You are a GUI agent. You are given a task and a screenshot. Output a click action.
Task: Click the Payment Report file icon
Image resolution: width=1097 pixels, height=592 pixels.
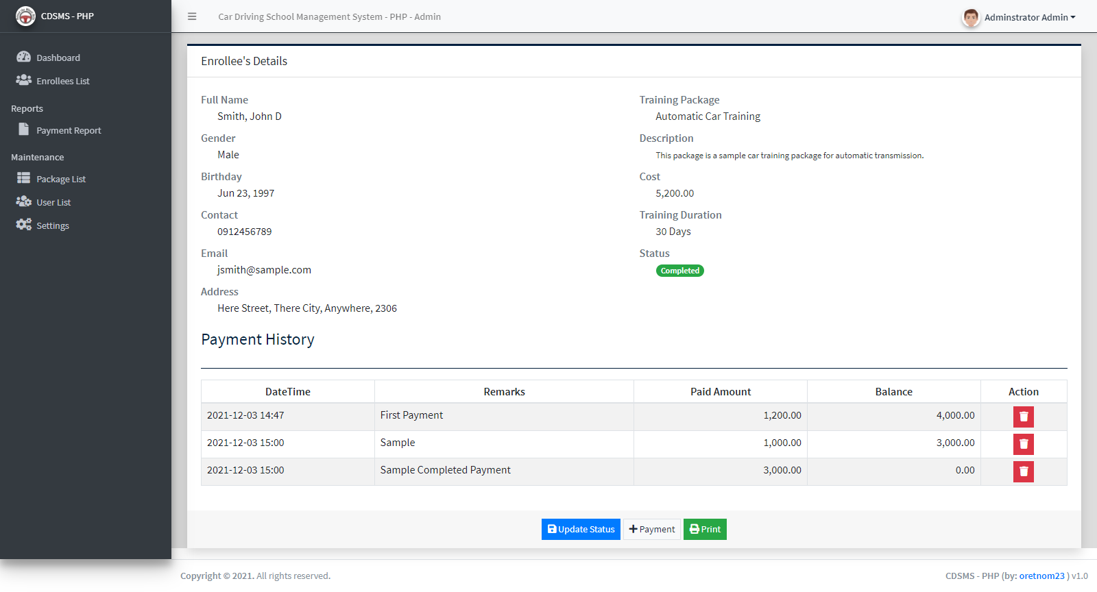click(24, 129)
